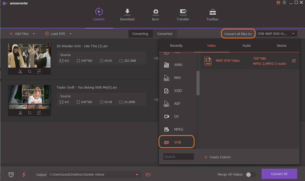This screenshot has height=181, width=305.
Task: Open the VOB 480P DVD-Video output format dropdown
Action: pos(276,34)
